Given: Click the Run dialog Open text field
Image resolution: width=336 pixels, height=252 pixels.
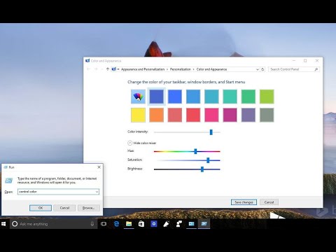Looking at the screenshot, I should tap(58, 192).
